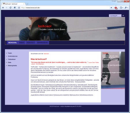This screenshot has height=113, width=130.
Task: Click the Sparring event entry dated 17.03.2010
Action: pos(112,66)
